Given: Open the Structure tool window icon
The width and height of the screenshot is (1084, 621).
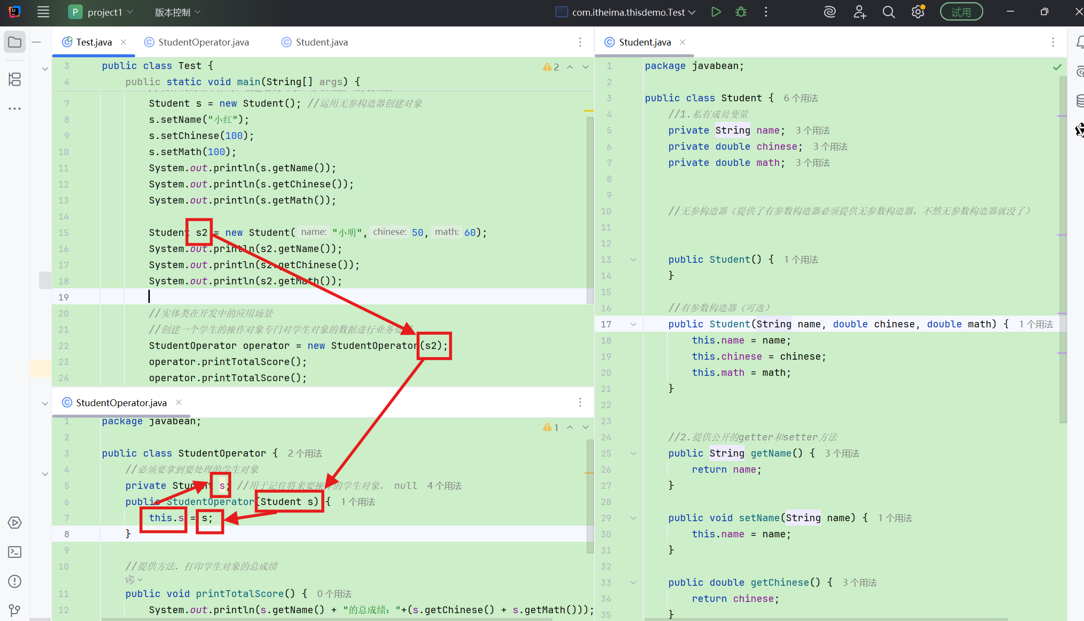Looking at the screenshot, I should click(x=15, y=79).
